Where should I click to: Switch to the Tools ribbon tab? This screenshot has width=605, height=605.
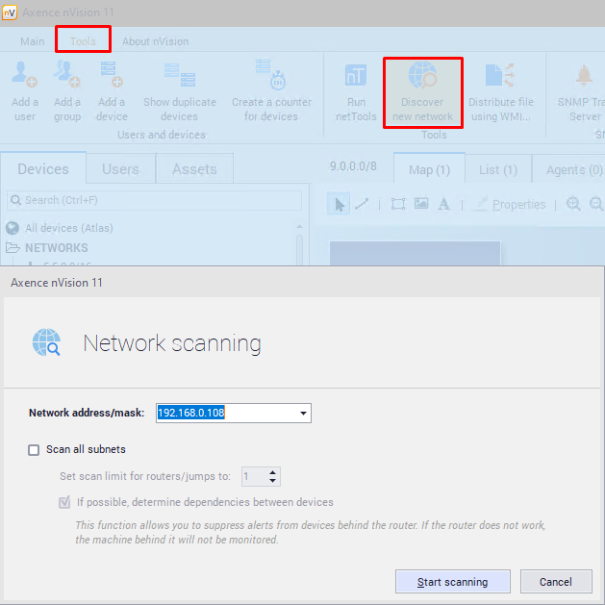83,41
